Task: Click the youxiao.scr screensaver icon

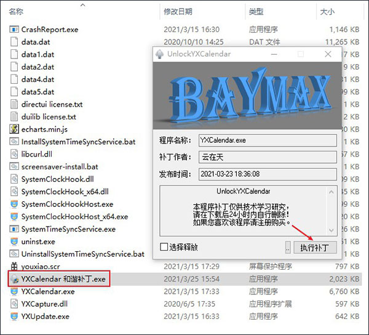Action: [x=14, y=267]
